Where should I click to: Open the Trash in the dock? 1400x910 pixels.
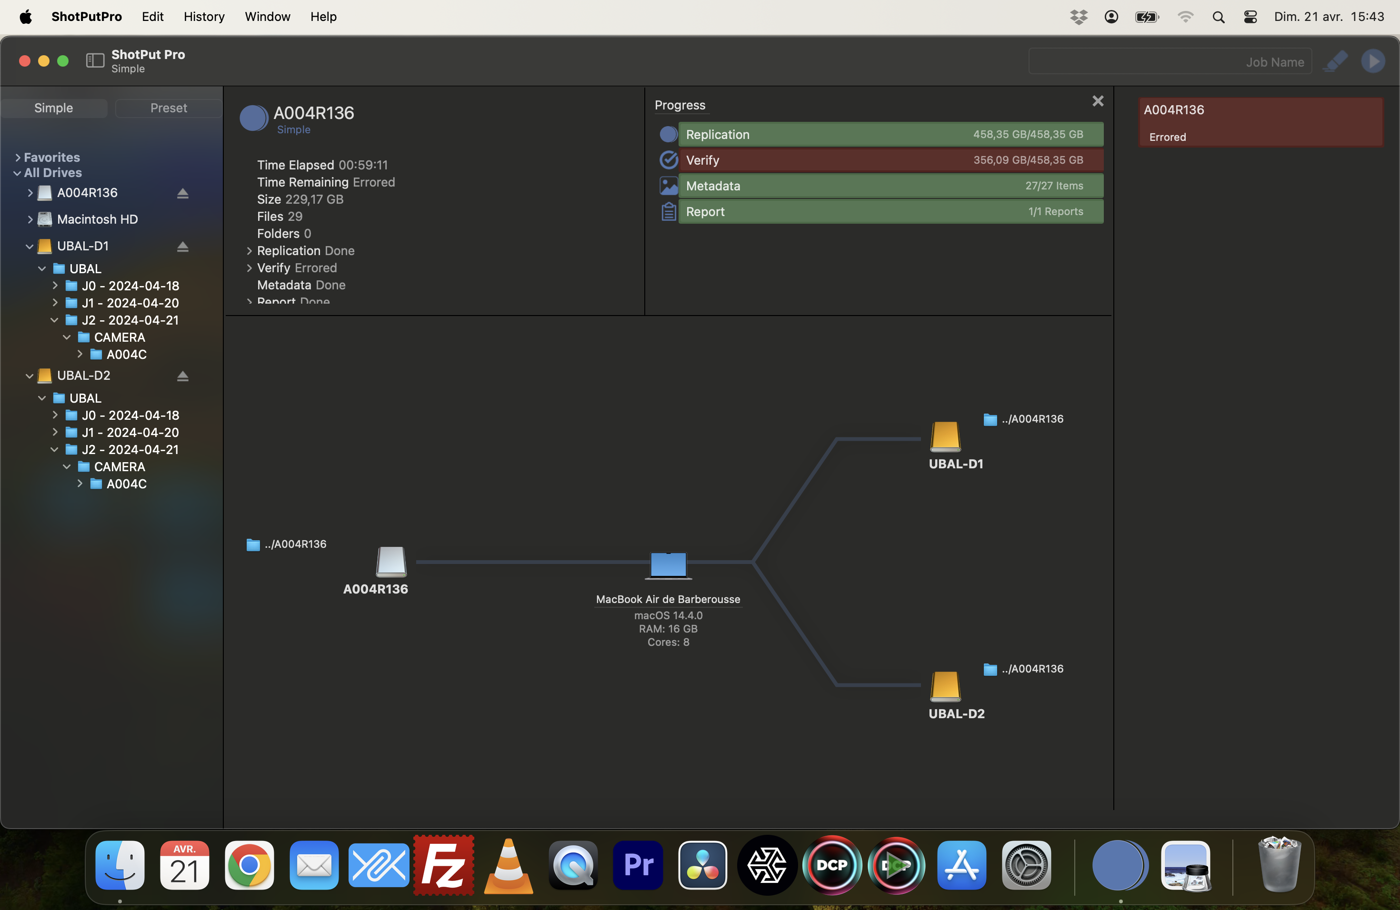coord(1279,865)
